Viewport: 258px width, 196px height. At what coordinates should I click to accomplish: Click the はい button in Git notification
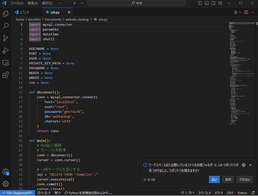[214, 179]
